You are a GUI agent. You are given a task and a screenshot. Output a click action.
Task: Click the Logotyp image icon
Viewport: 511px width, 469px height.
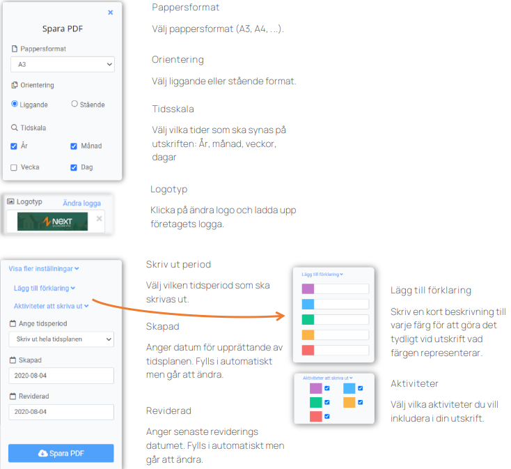(x=10, y=201)
